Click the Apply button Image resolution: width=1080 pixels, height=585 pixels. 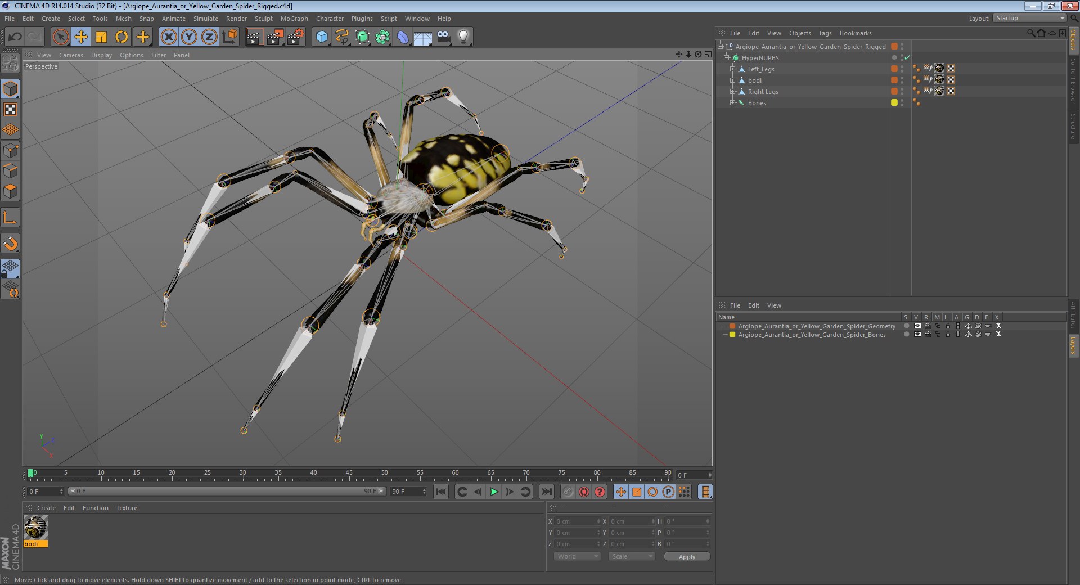pos(687,556)
